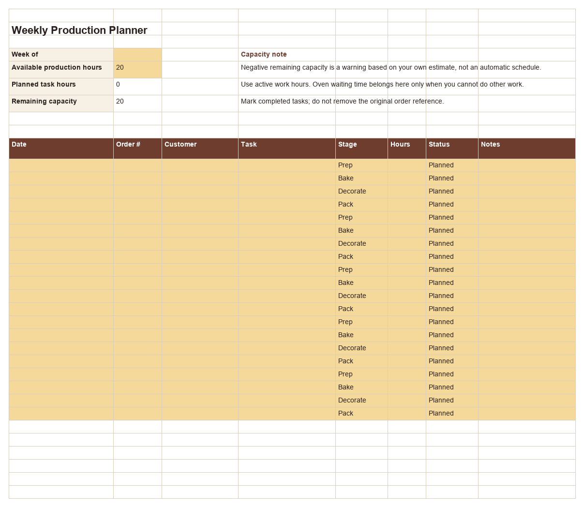This screenshot has height=507, width=584.
Task: Click the Notes column header
Action: [x=526, y=149]
